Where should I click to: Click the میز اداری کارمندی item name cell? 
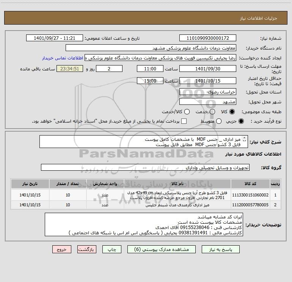pyautogui.click(x=177, y=205)
